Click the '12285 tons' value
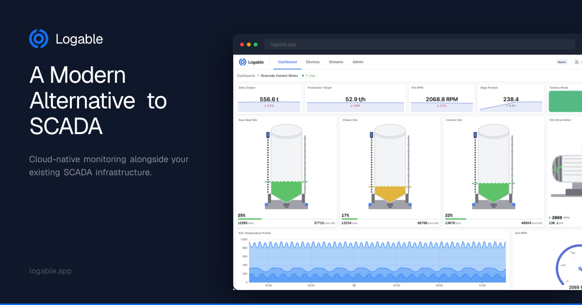The image size is (582, 305). [x=246, y=223]
